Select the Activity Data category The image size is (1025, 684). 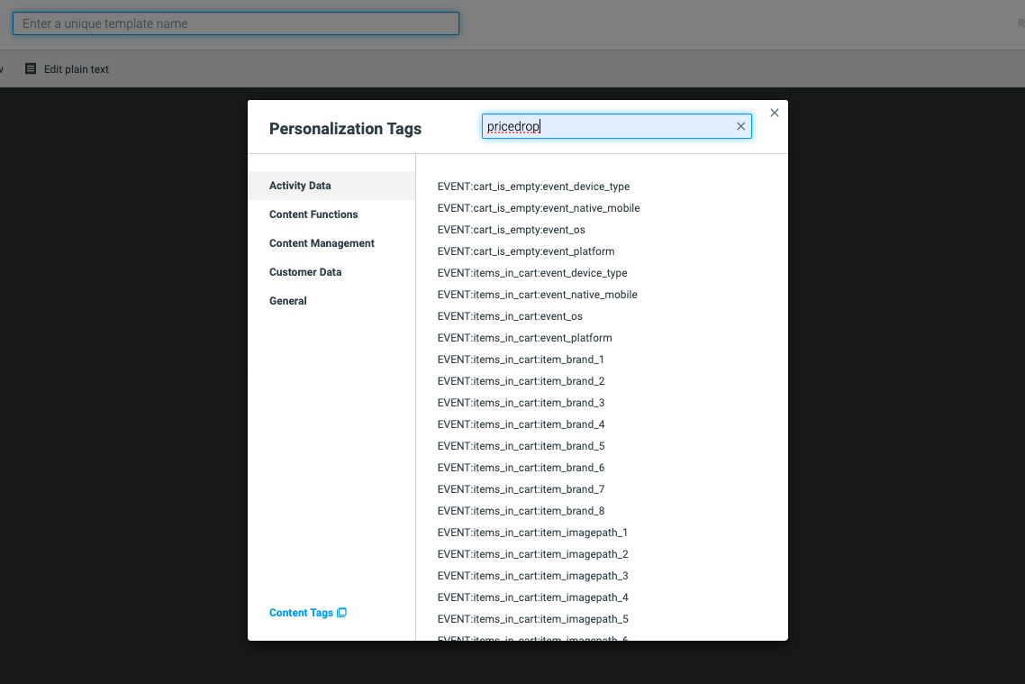tap(331, 186)
